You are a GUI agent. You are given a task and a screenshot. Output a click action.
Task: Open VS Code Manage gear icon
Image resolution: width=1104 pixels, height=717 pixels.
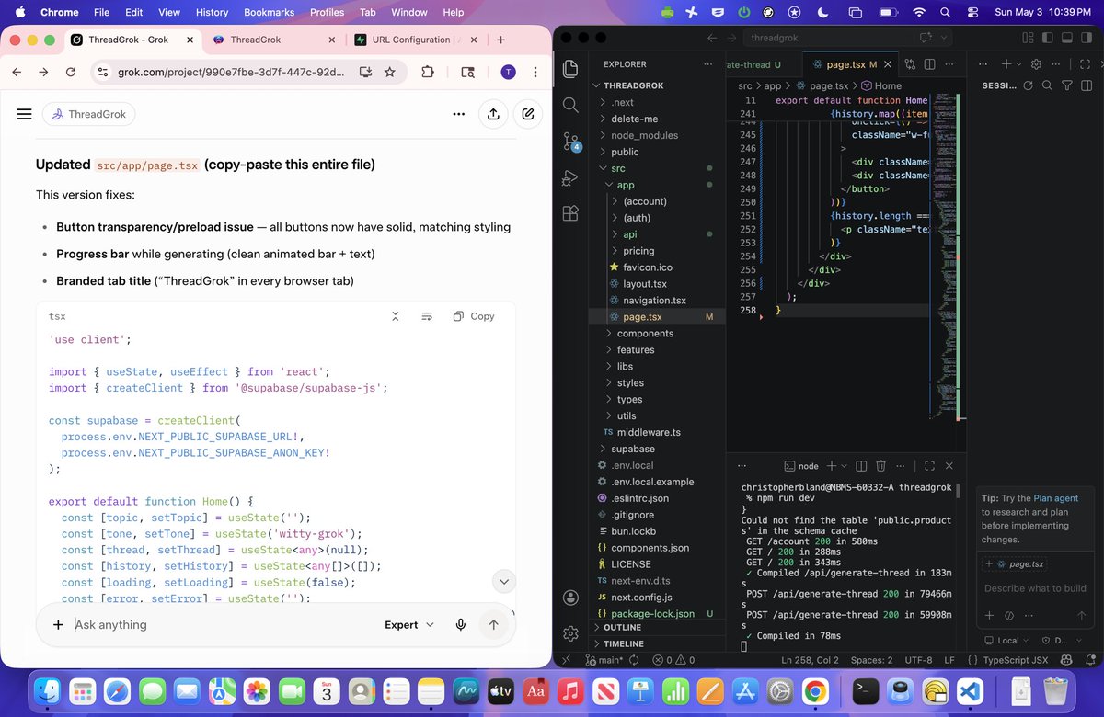coord(570,633)
